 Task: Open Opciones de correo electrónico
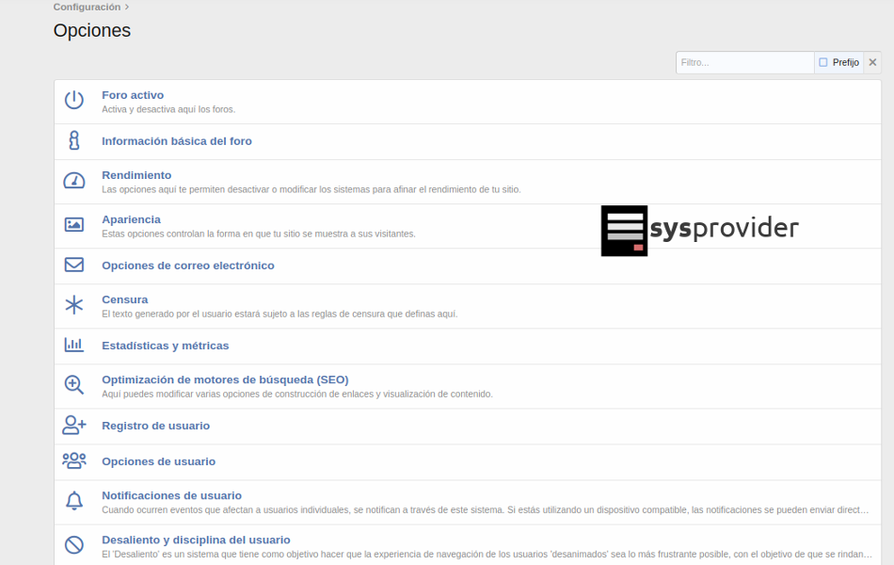188,266
